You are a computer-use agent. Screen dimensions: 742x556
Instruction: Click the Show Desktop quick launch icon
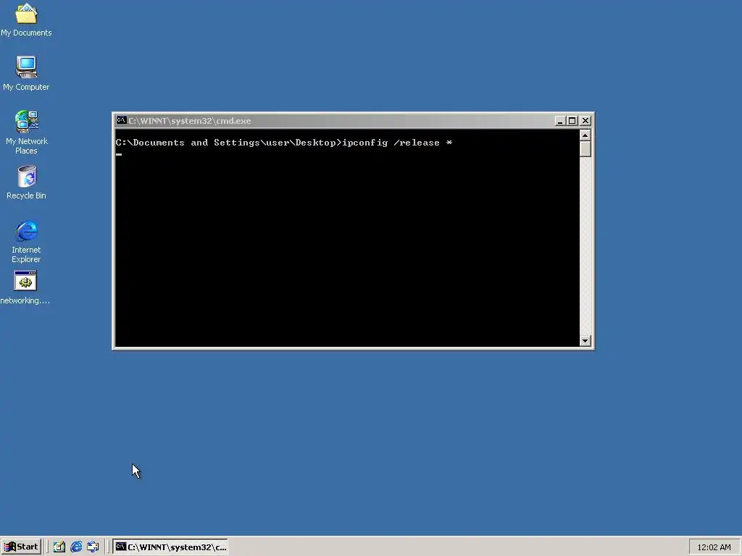[59, 547]
